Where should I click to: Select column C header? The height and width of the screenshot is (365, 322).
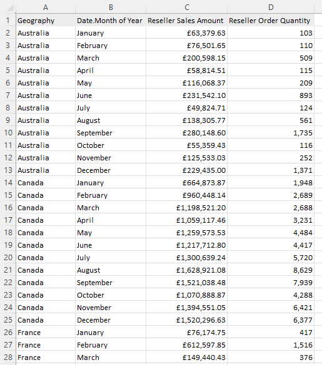(186, 7)
